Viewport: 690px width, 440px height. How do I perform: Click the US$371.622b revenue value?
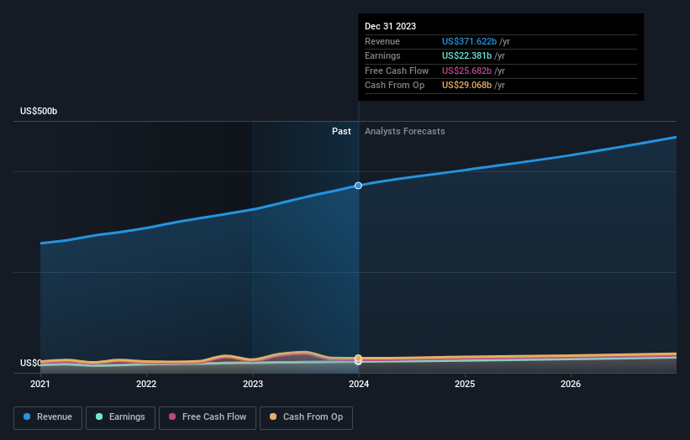click(469, 41)
